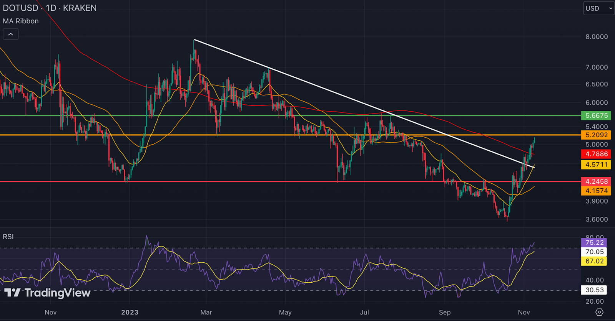Collapse the indicator legend with the chevron button
615x321 pixels.
[x=11, y=34]
